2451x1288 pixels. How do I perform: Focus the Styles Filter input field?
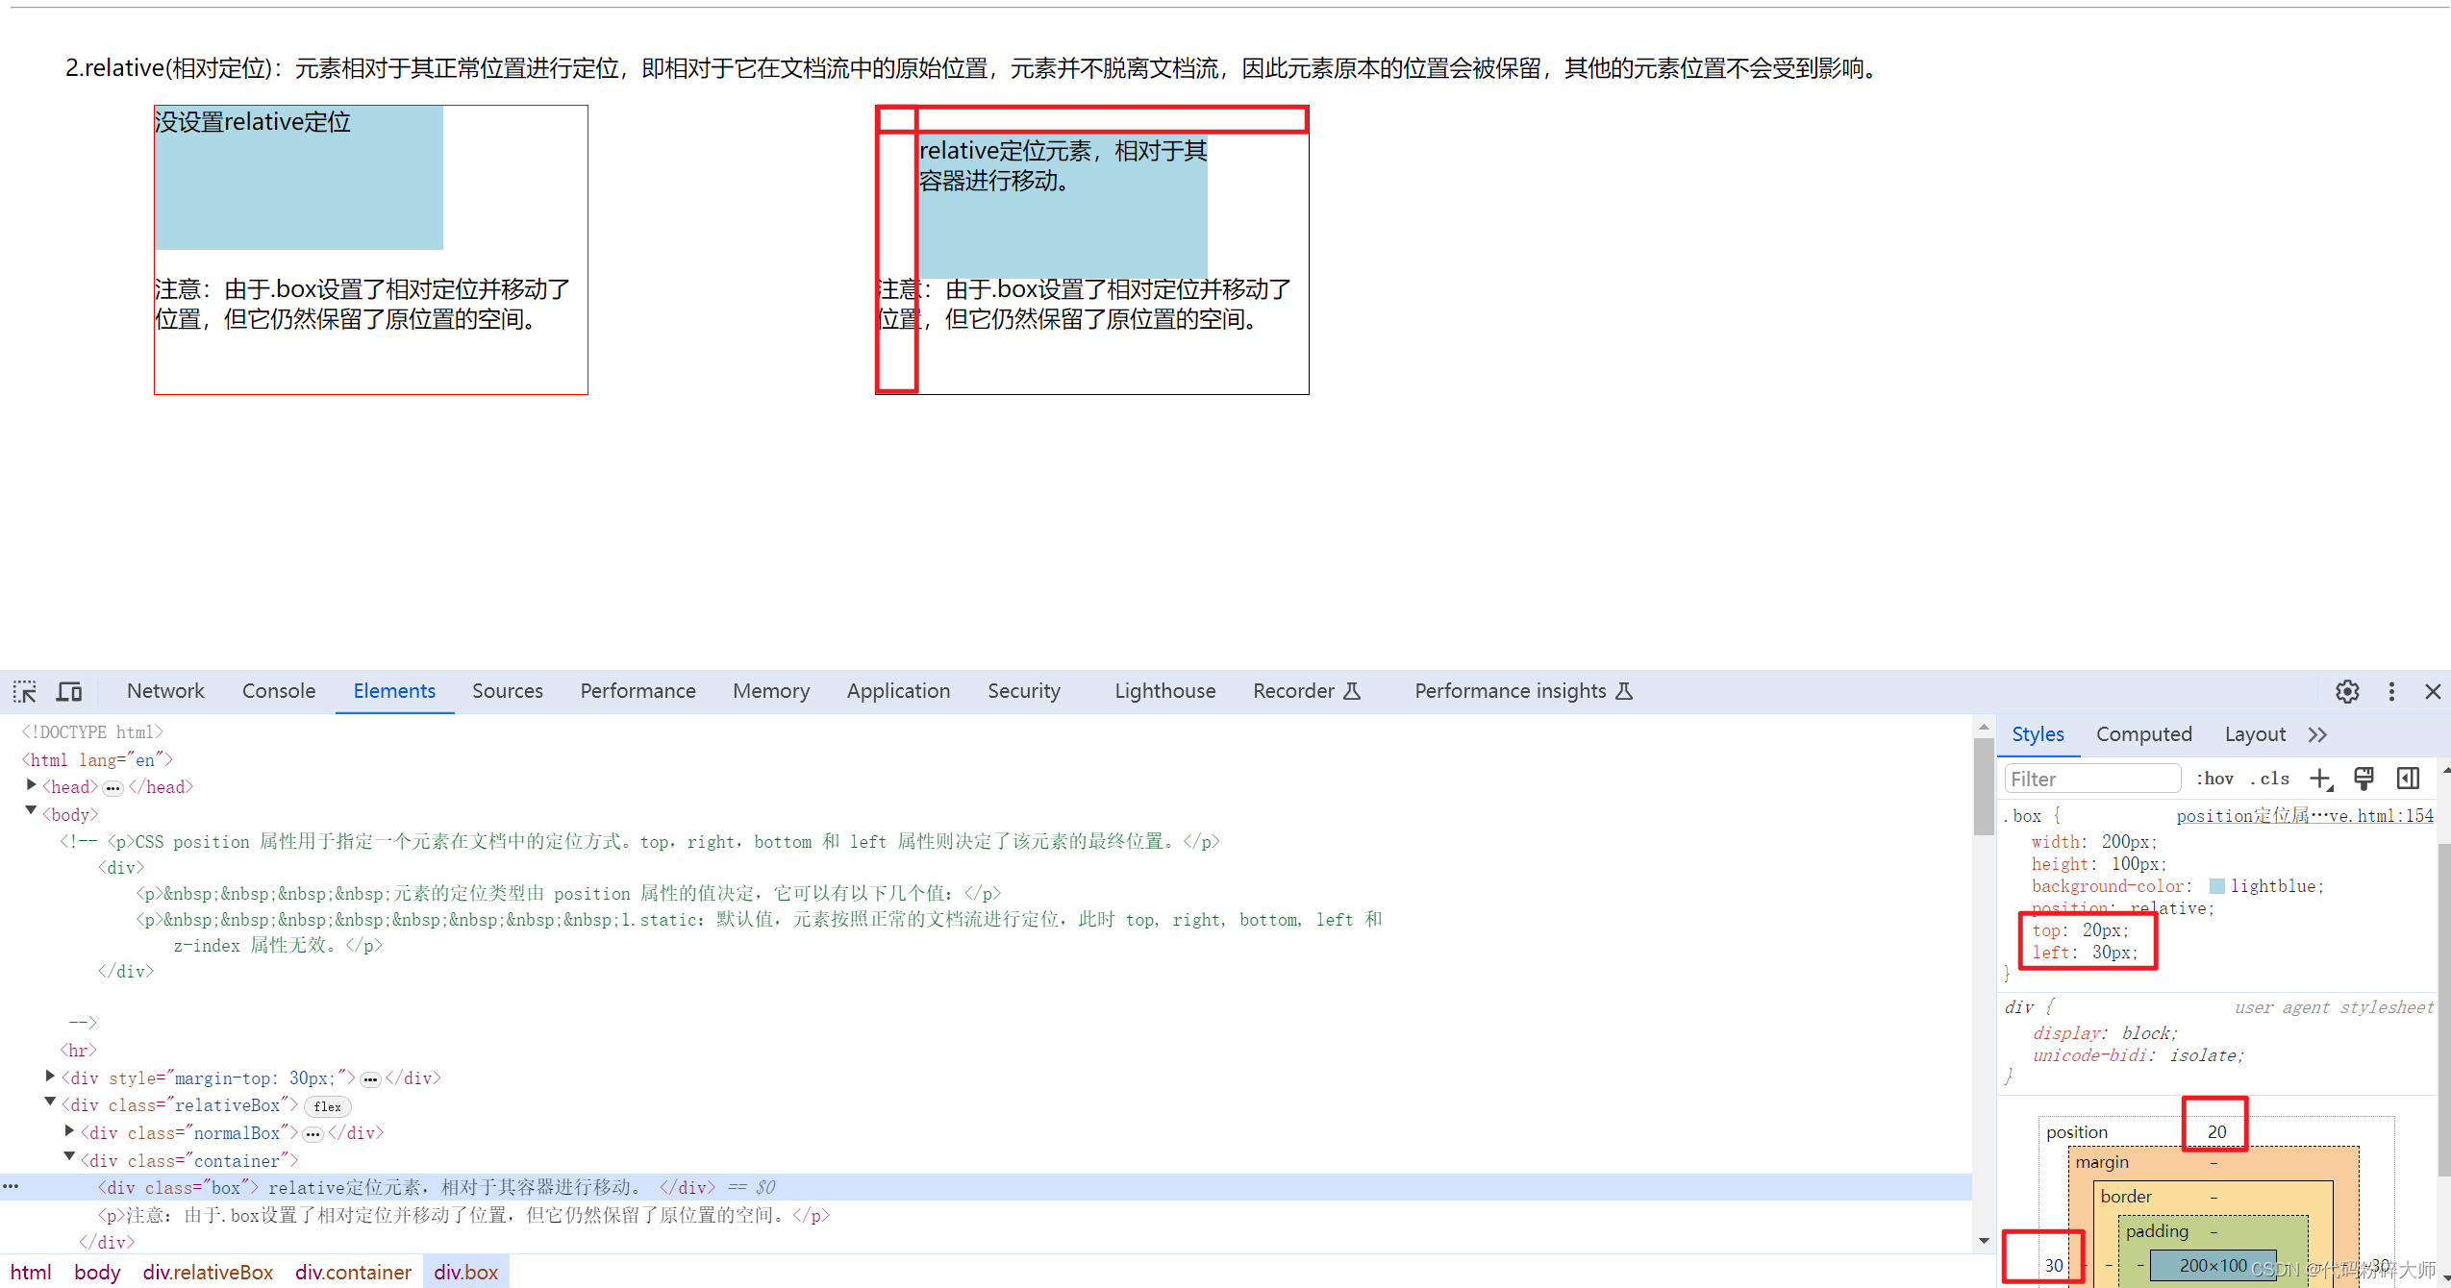tap(2091, 779)
